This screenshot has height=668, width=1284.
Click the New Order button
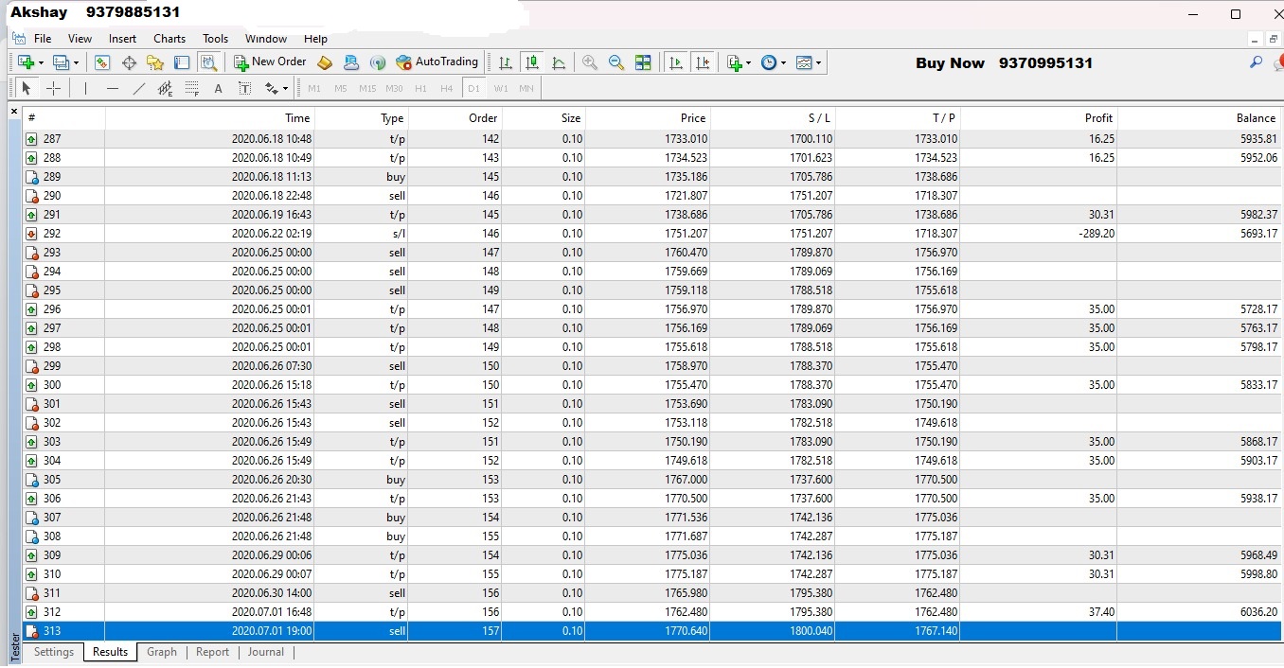click(x=270, y=62)
